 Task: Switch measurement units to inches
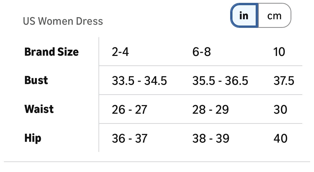[244, 16]
